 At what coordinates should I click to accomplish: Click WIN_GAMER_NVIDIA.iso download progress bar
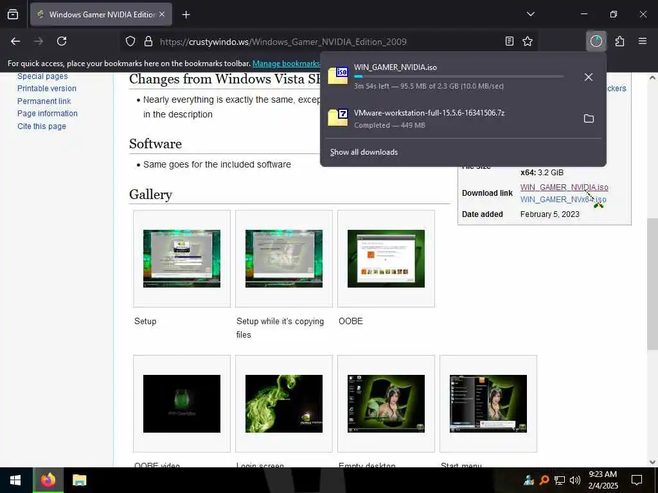coord(459,77)
